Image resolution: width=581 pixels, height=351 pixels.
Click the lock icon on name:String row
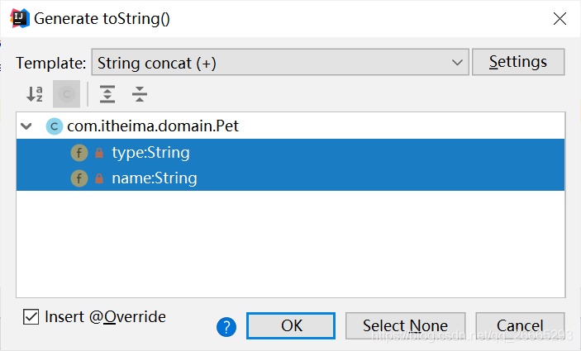(x=99, y=178)
